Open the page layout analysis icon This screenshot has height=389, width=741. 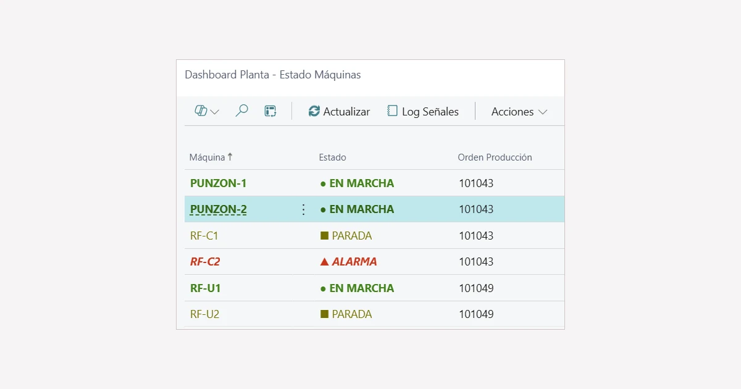[x=270, y=111]
